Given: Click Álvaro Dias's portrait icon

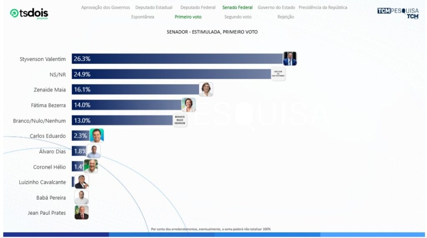Looking at the screenshot, I should tap(93, 151).
